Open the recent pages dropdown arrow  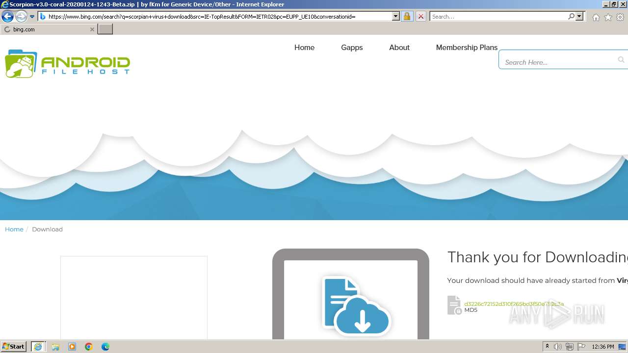click(32, 17)
